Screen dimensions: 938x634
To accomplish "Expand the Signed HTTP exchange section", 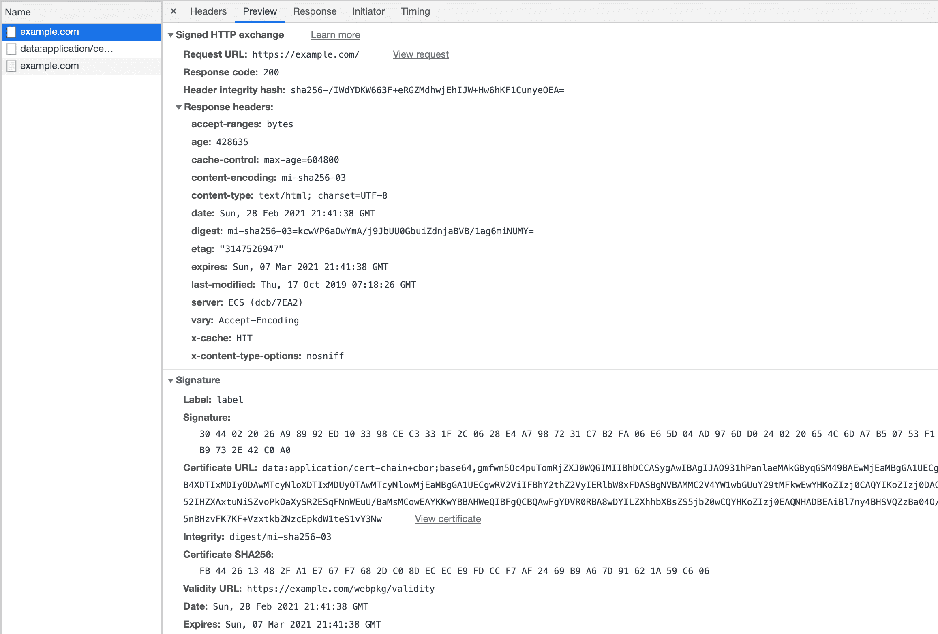I will tap(170, 35).
